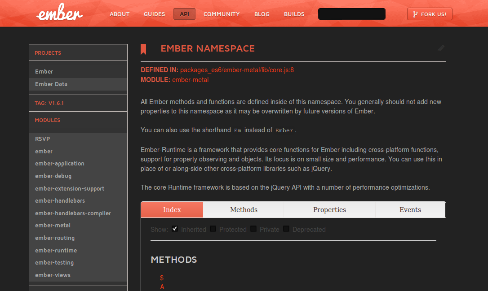
Task: Switch to the Methods tab
Action: coord(244,210)
